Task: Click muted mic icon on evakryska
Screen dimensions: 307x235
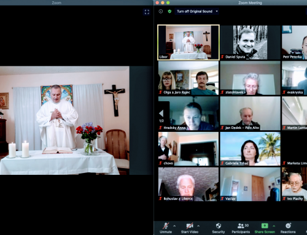Action: click(284, 92)
